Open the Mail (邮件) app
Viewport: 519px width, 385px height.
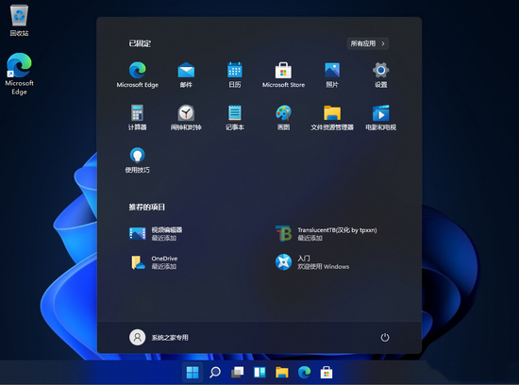pyautogui.click(x=186, y=75)
